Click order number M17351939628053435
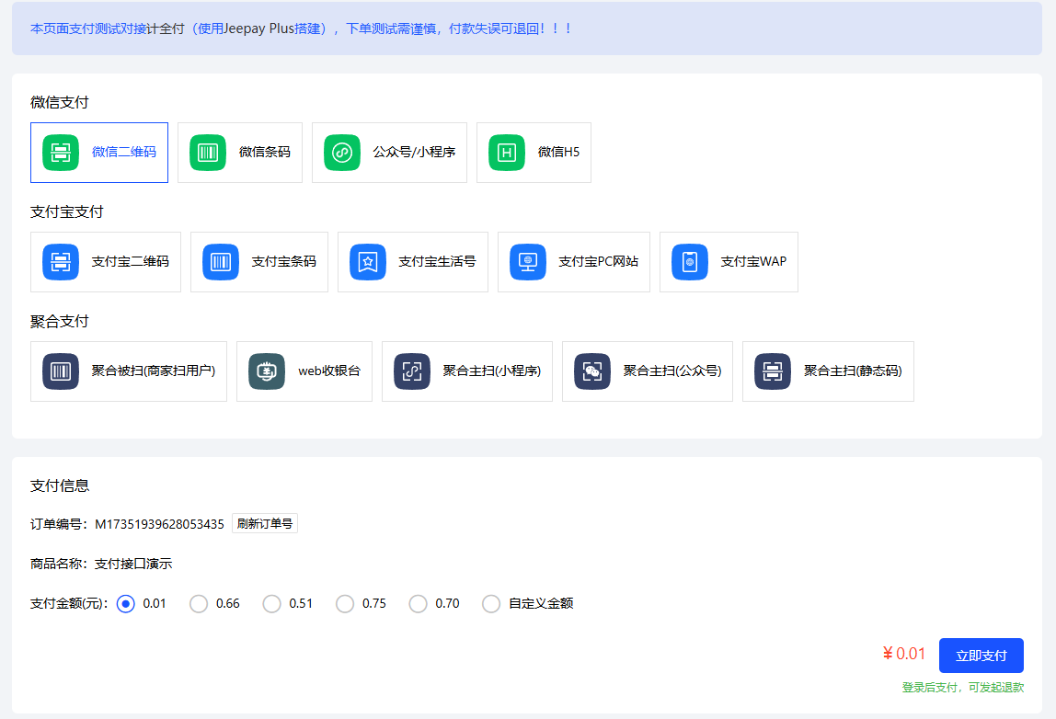This screenshot has width=1056, height=719. [160, 524]
